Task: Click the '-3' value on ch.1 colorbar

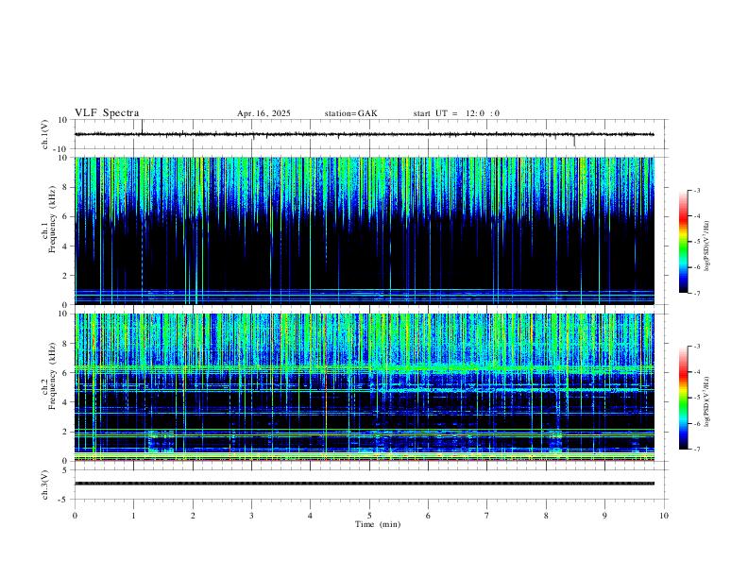Action: coord(696,190)
